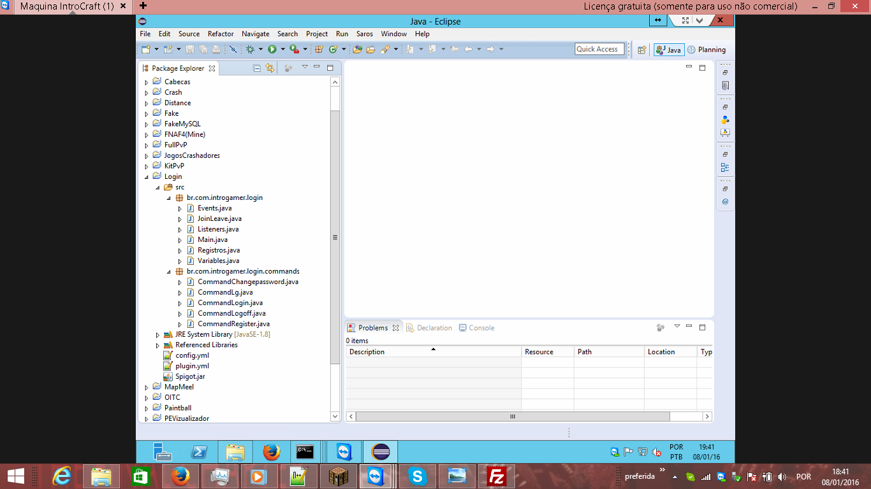Click the Open Perspective icon
Image resolution: width=871 pixels, height=489 pixels.
pyautogui.click(x=641, y=50)
